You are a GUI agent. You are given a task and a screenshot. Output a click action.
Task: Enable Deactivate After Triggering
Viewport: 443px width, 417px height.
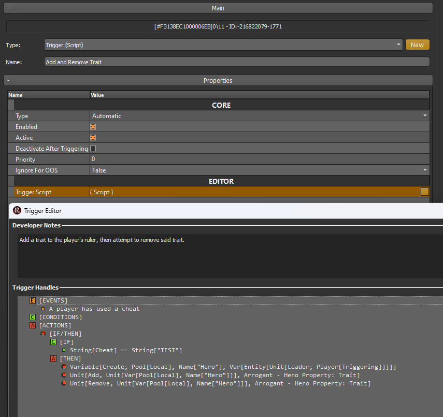click(x=93, y=148)
